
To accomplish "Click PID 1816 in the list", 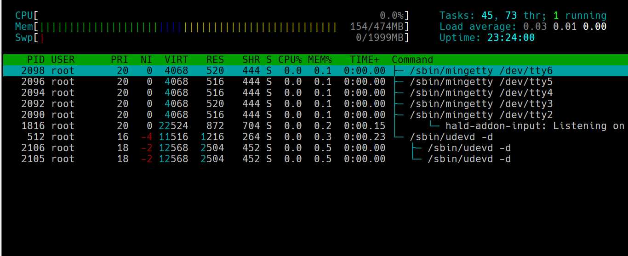I will pyautogui.click(x=33, y=126).
